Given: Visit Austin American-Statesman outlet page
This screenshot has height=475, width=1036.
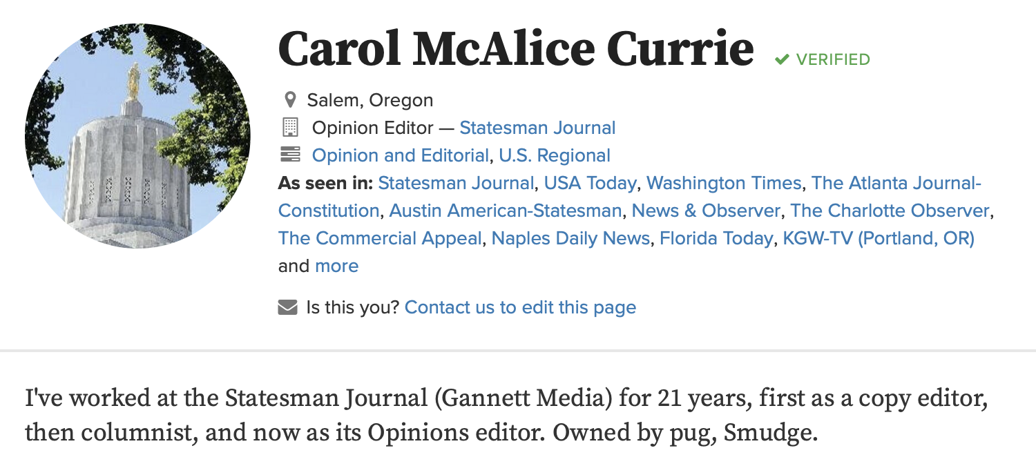Looking at the screenshot, I should coord(505,211).
